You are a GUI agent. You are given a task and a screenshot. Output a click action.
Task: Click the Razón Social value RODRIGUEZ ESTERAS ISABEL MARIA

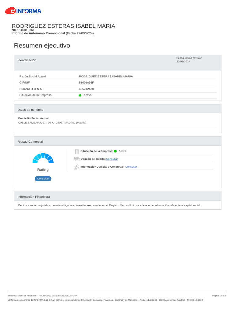(x=106, y=76)
